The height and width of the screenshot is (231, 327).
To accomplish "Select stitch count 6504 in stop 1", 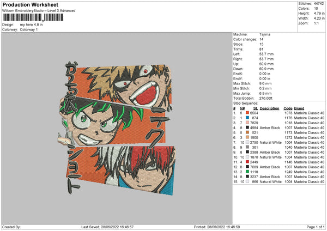I will [254, 113].
